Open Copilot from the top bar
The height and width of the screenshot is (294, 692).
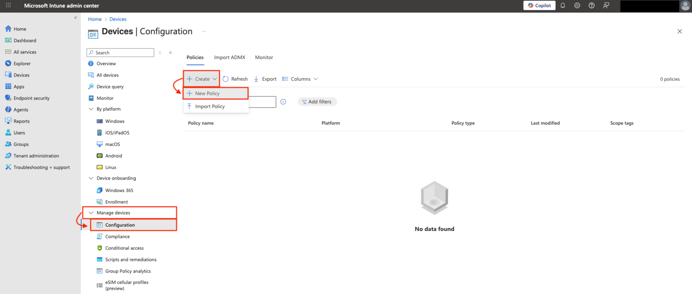tap(539, 6)
